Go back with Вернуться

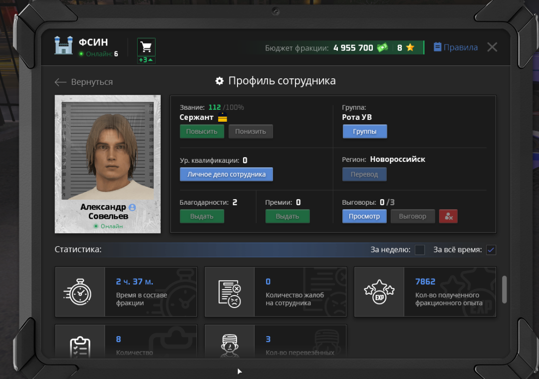[84, 82]
